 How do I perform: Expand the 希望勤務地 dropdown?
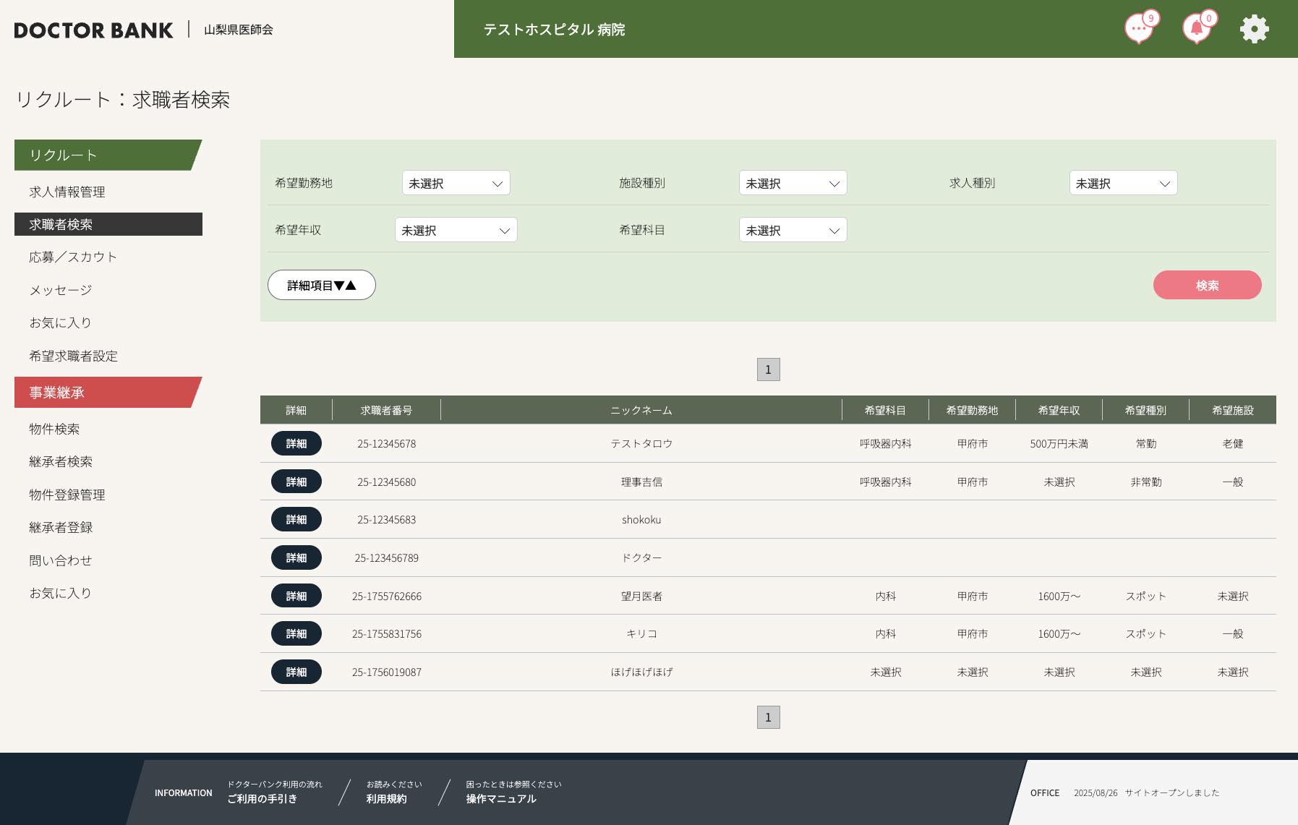coord(456,183)
